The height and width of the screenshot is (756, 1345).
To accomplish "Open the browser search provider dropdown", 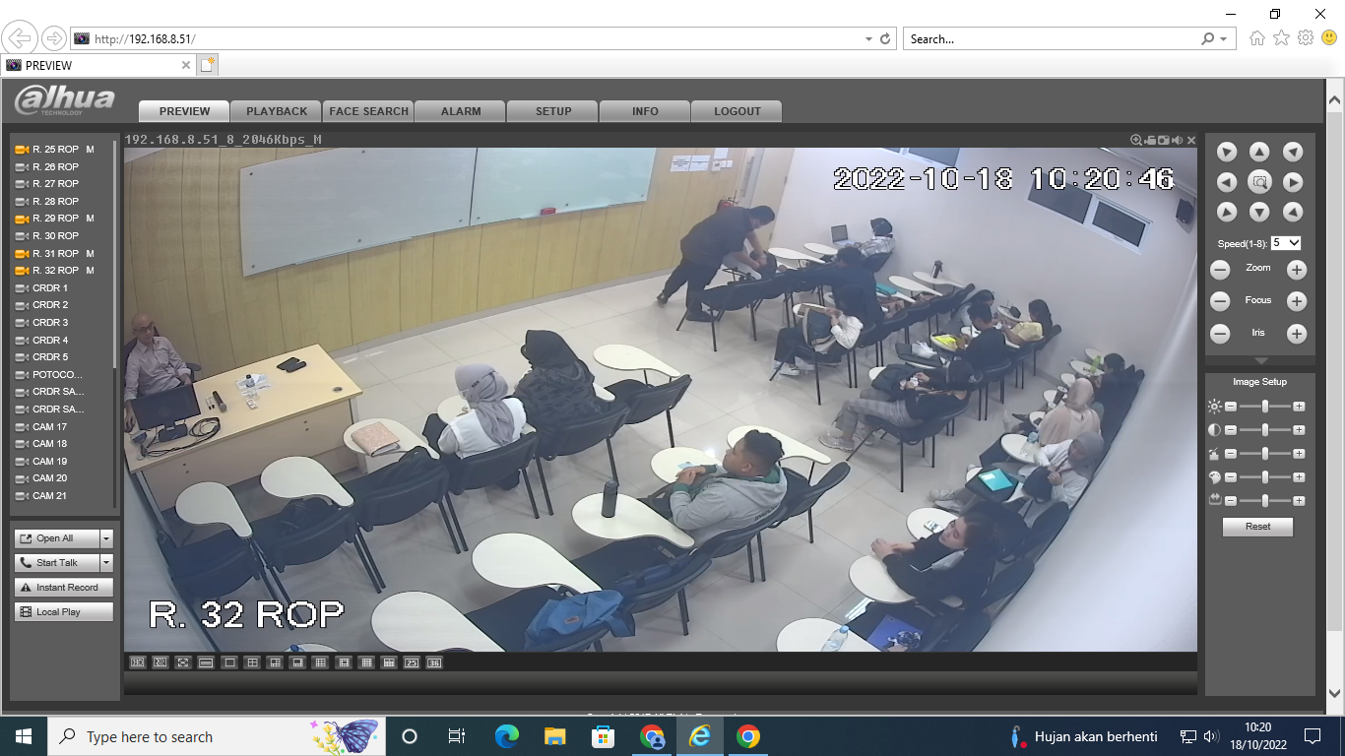I will 1223,39.
